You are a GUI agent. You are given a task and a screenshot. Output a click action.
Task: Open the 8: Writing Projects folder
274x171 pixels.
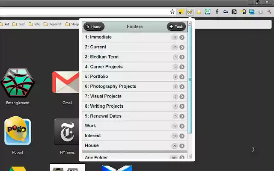[134, 106]
